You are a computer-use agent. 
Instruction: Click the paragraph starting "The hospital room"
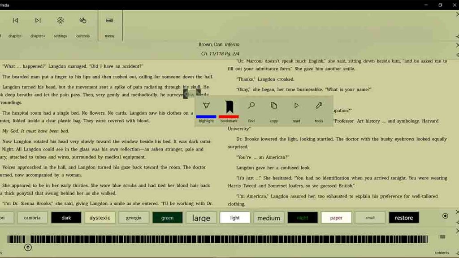(x=97, y=117)
